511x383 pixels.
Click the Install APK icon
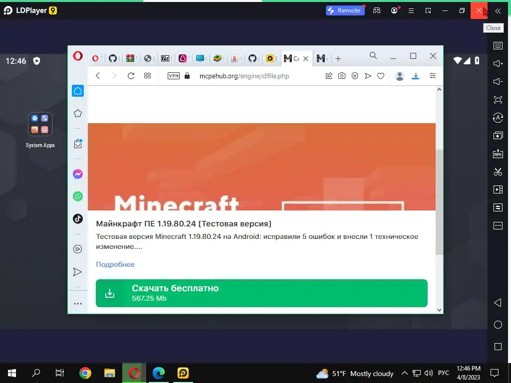pyautogui.click(x=498, y=154)
